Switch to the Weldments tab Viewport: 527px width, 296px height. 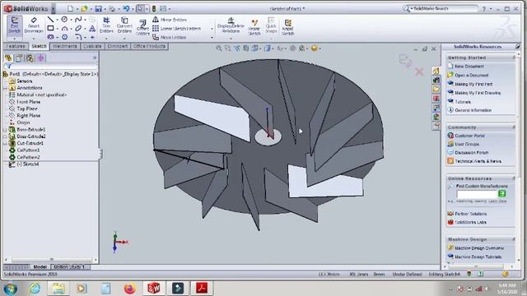(x=64, y=46)
